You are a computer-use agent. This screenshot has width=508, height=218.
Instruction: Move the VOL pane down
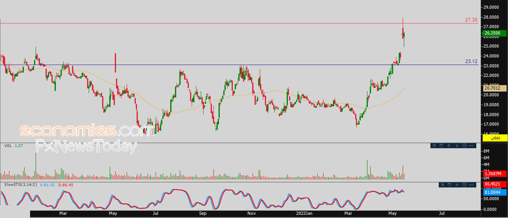457,145
